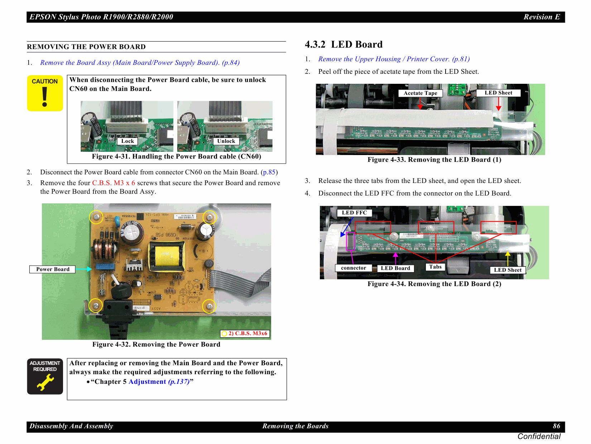
Task: Click the Power Board callout label
Action: tap(53, 269)
